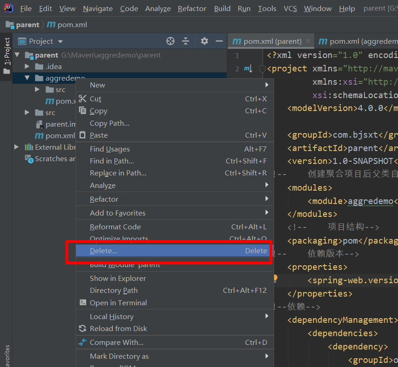Hide the Project panel with minus icon
This screenshot has width=398, height=367.
[219, 41]
